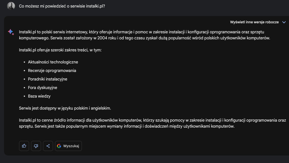Click the "Aktualności technologiczne" list item
The width and height of the screenshot is (289, 163).
click(x=53, y=62)
